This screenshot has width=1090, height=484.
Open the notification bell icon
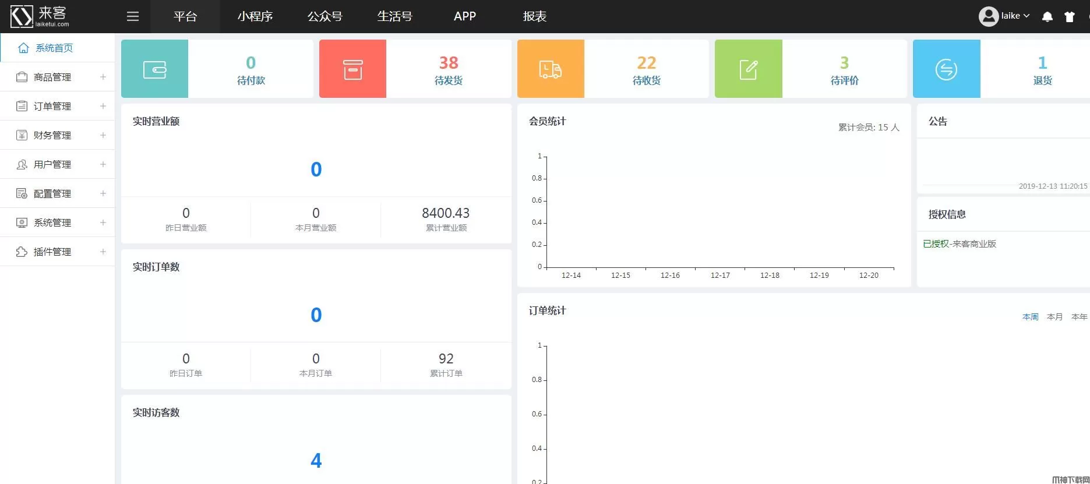1047,16
